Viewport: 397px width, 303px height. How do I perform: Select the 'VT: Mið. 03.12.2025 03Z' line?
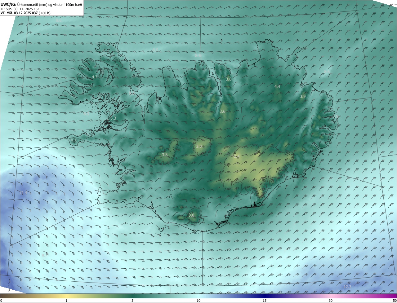25,13
